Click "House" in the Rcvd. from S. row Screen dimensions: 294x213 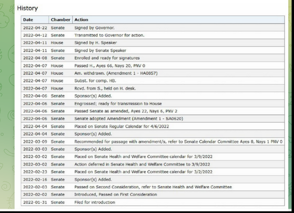57,88
